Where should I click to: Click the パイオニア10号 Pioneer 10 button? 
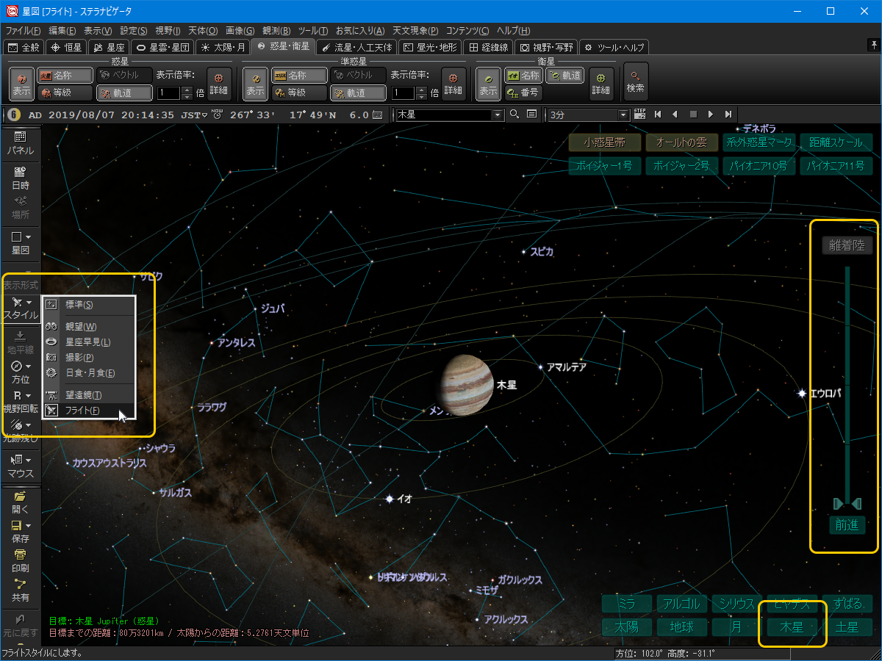click(x=759, y=166)
